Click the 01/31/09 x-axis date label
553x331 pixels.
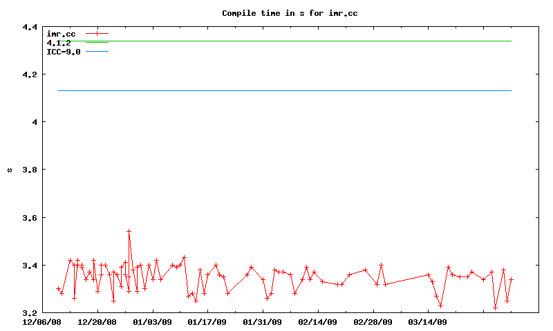[263, 321]
